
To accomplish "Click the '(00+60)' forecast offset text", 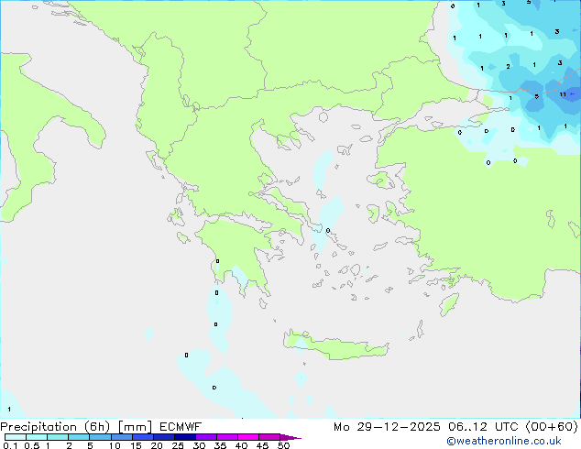I will 552,427.
